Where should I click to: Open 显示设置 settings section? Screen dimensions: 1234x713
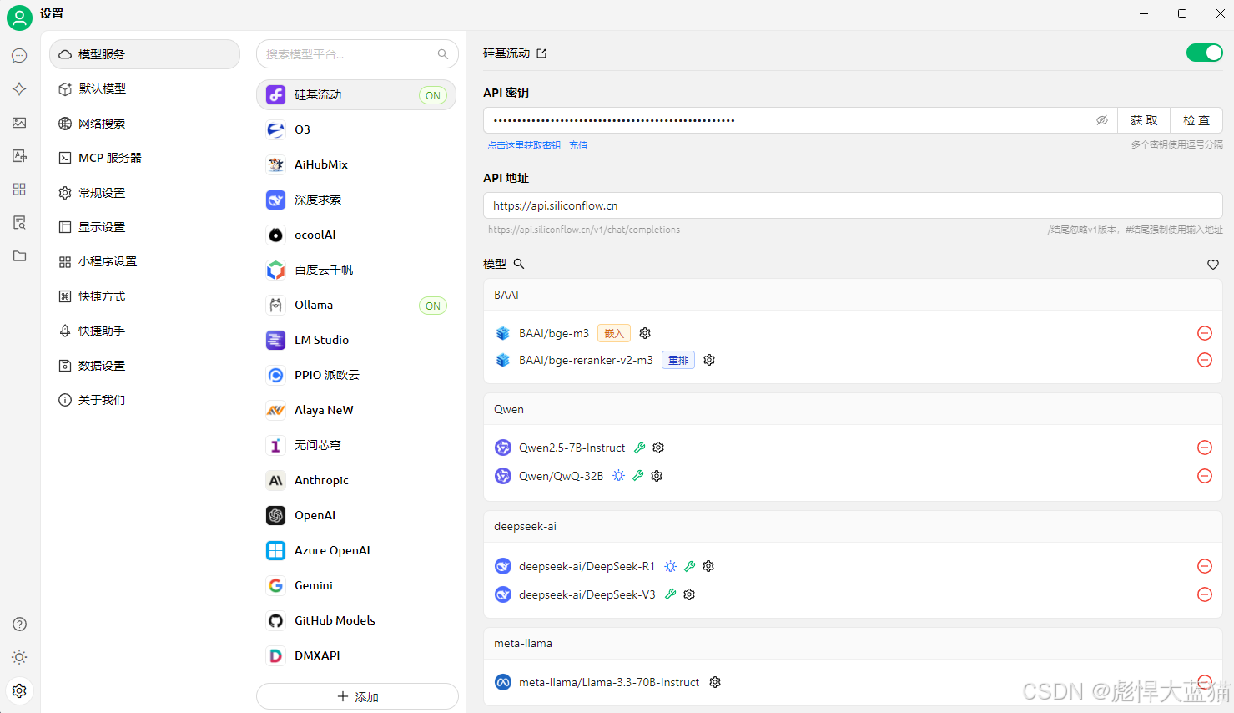pyautogui.click(x=145, y=227)
